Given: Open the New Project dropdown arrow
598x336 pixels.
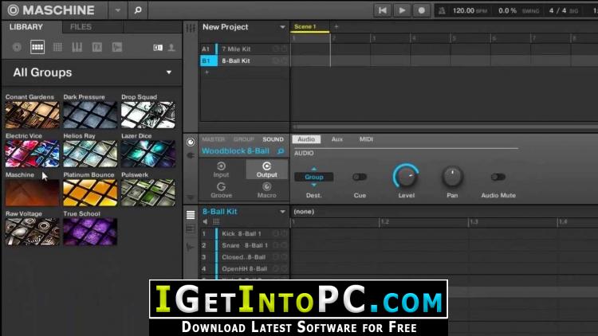Looking at the screenshot, I should [282, 27].
